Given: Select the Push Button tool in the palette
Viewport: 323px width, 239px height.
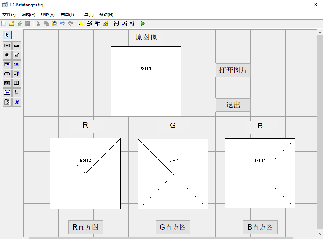Looking at the screenshot, I should [x=7, y=45].
